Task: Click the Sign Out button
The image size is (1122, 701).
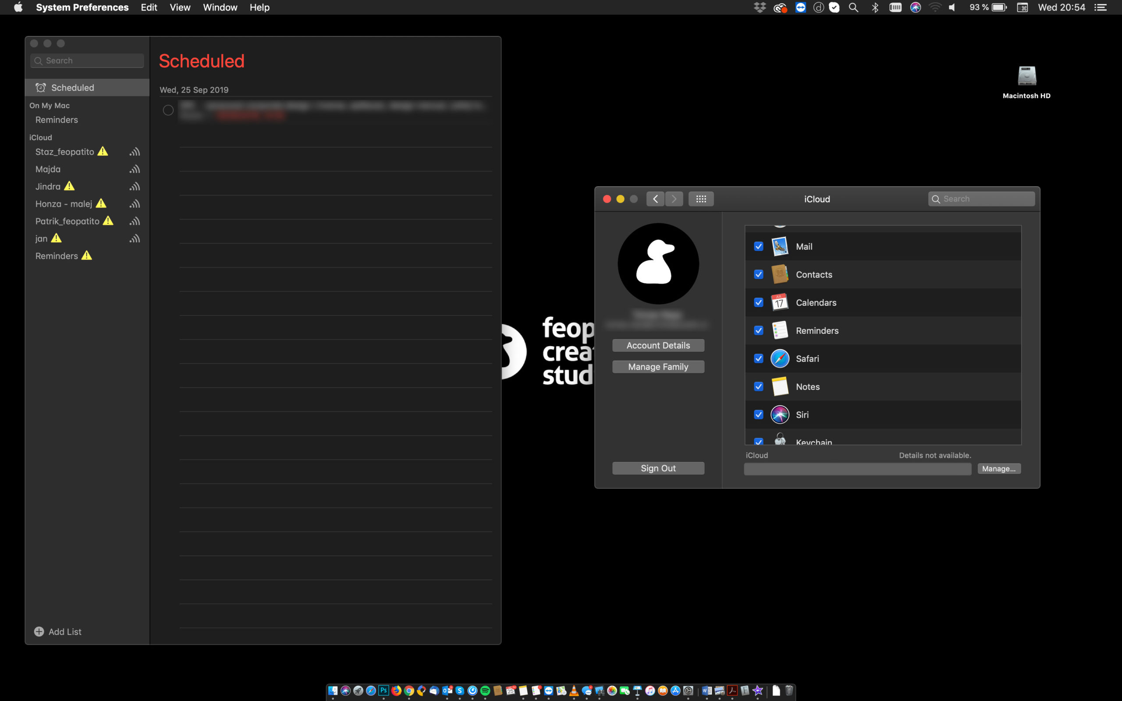Action: tap(658, 468)
